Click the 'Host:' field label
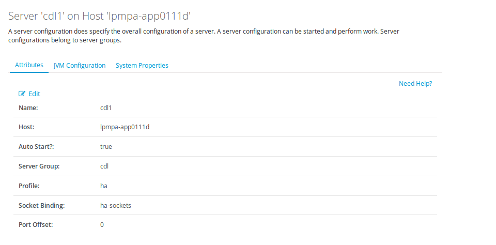This screenshot has width=496, height=245. point(27,127)
